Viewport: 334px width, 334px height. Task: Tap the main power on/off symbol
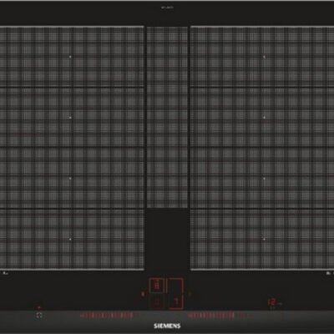point(39,316)
